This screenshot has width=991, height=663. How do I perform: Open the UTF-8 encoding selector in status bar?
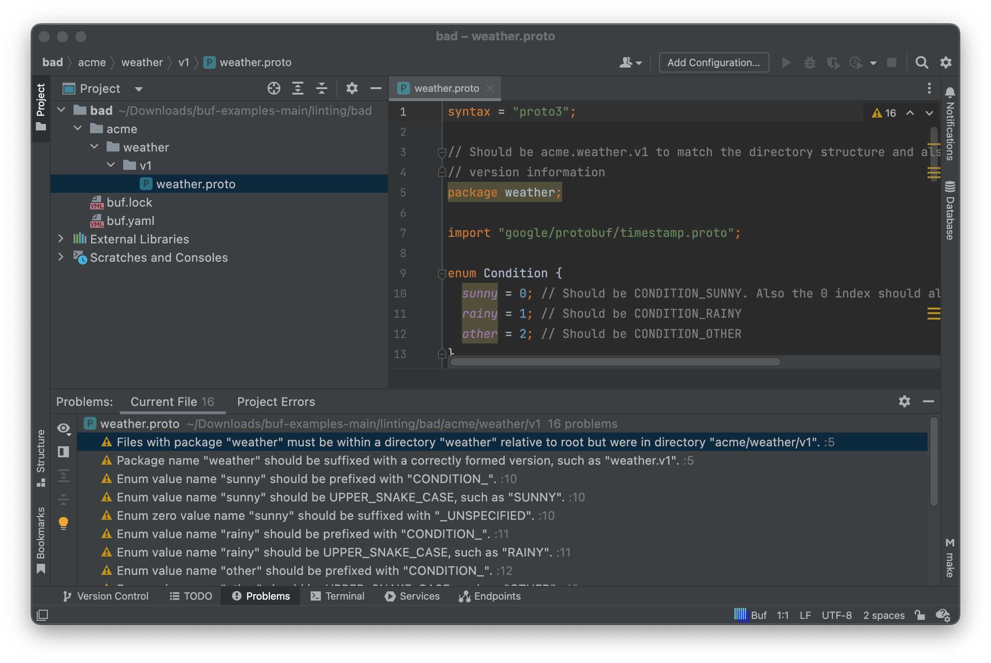click(837, 615)
